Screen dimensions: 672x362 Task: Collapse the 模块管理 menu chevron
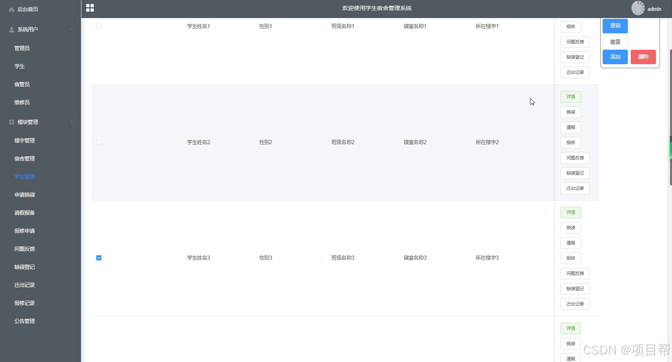point(72,122)
